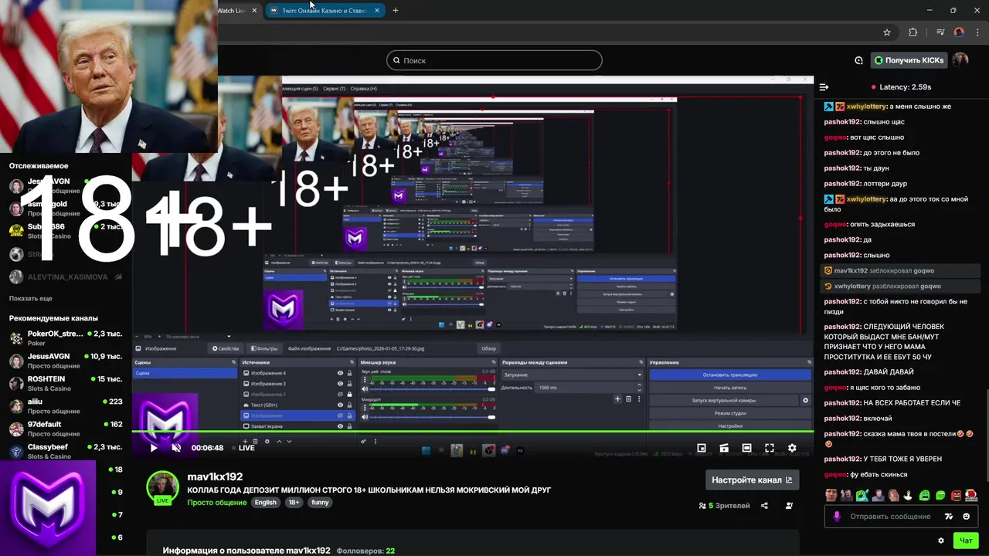Switch to the Watch Live tab
The image size is (989, 556).
pyautogui.click(x=232, y=11)
